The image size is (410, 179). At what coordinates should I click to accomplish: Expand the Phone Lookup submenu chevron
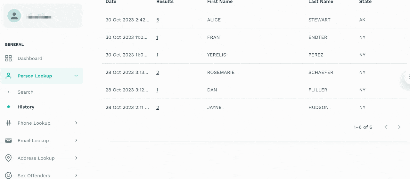click(76, 123)
